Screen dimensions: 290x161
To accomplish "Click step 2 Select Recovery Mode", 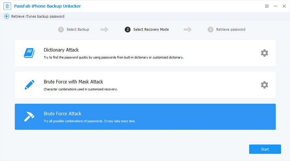I will (x=147, y=30).
